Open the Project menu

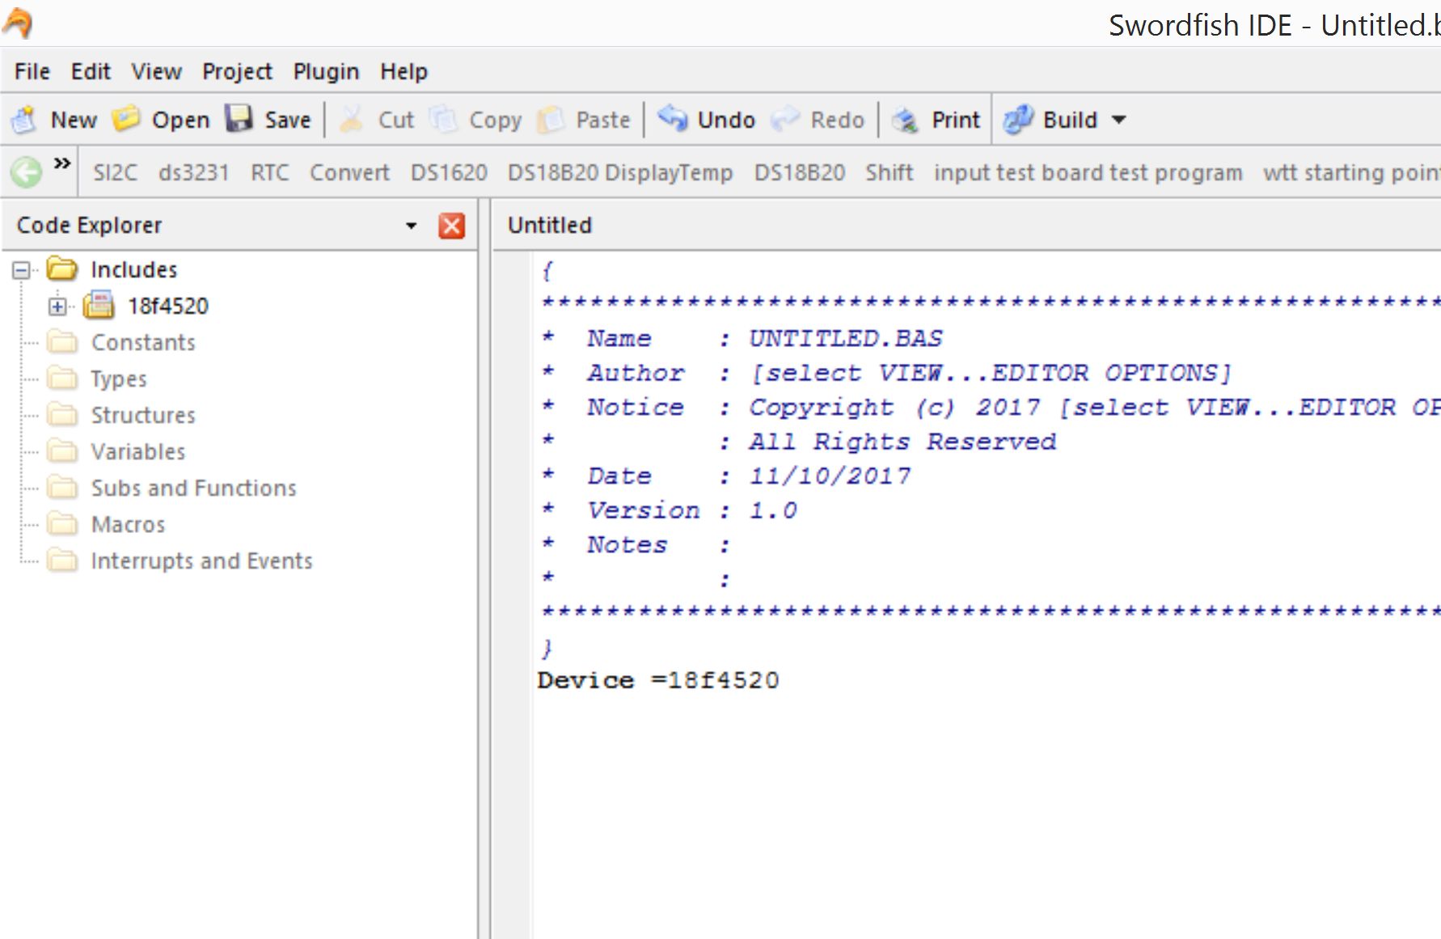pos(237,72)
